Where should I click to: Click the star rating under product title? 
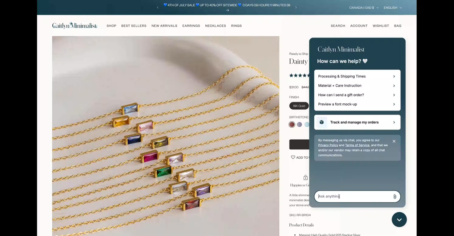pos(299,75)
